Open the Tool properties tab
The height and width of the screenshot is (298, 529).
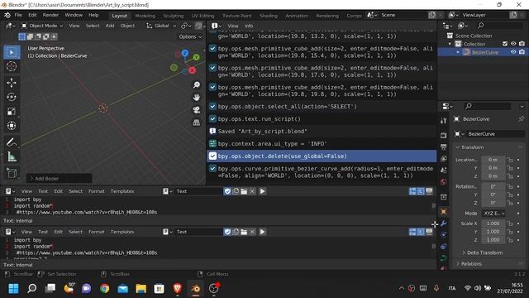pyautogui.click(x=444, y=121)
